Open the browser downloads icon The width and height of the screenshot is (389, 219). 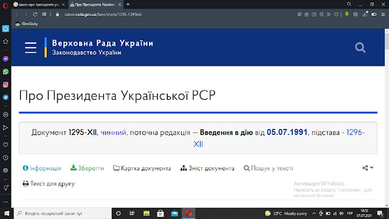tap(365, 15)
